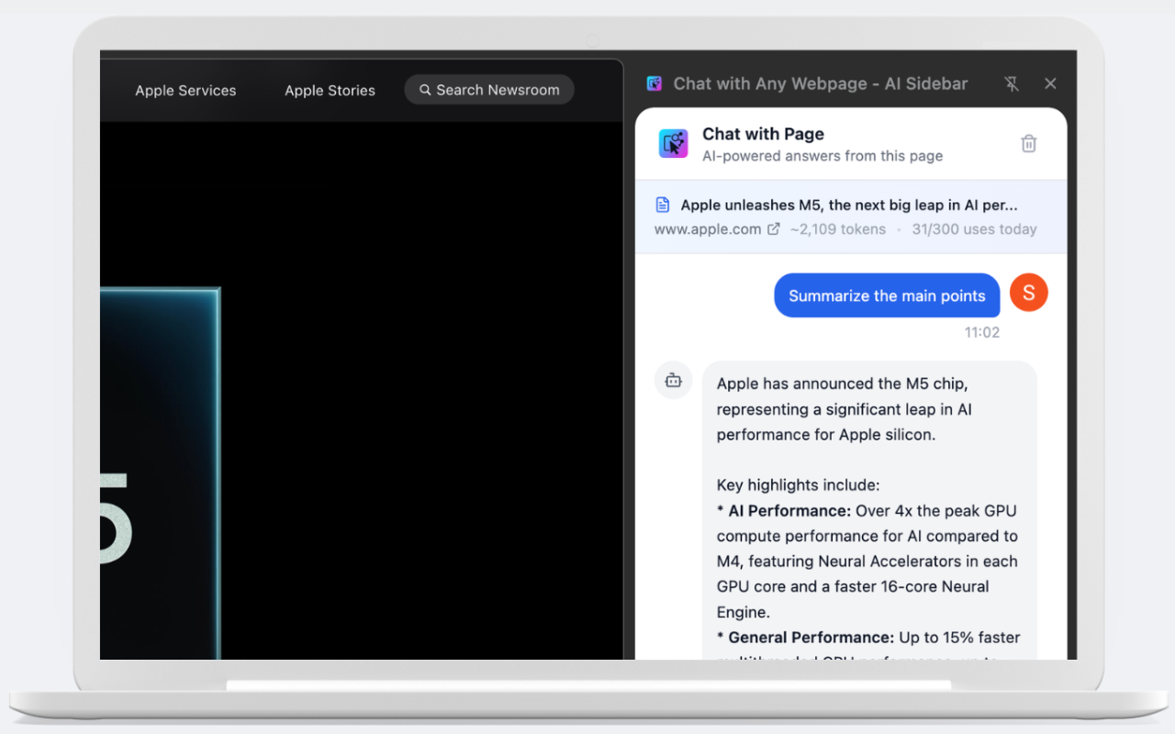The width and height of the screenshot is (1175, 734).
Task: Open the www.apple.com link
Action: pyautogui.click(x=708, y=229)
